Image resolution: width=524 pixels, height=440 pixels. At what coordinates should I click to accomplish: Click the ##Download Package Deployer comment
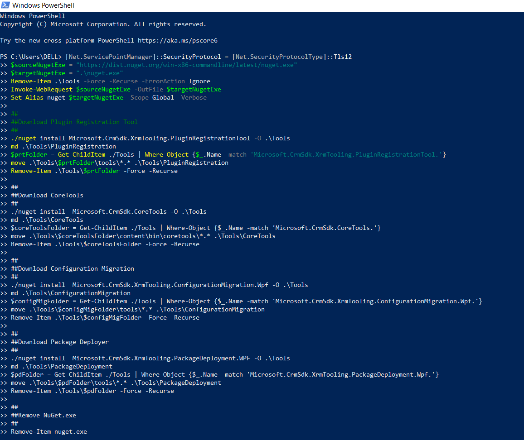click(60, 342)
